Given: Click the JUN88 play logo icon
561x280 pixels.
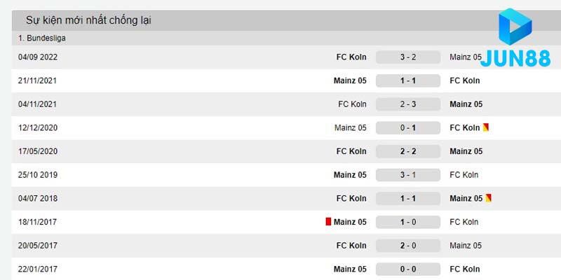Looking at the screenshot, I should pos(515,28).
